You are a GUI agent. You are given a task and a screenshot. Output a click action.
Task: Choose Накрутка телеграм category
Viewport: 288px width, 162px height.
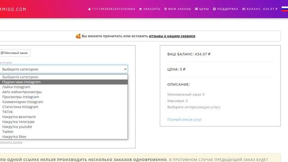point(64,121)
